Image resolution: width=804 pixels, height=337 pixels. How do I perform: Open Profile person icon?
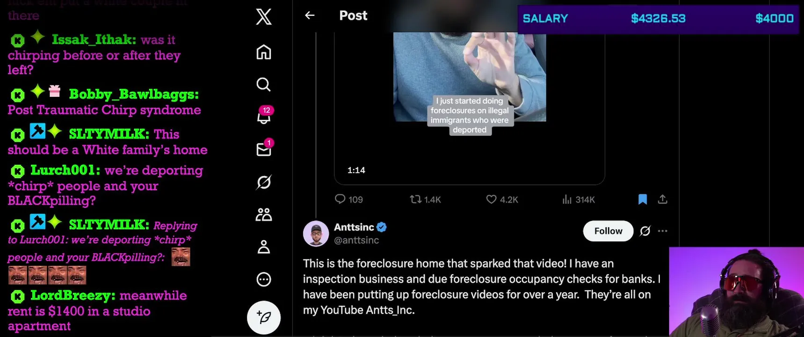(264, 247)
